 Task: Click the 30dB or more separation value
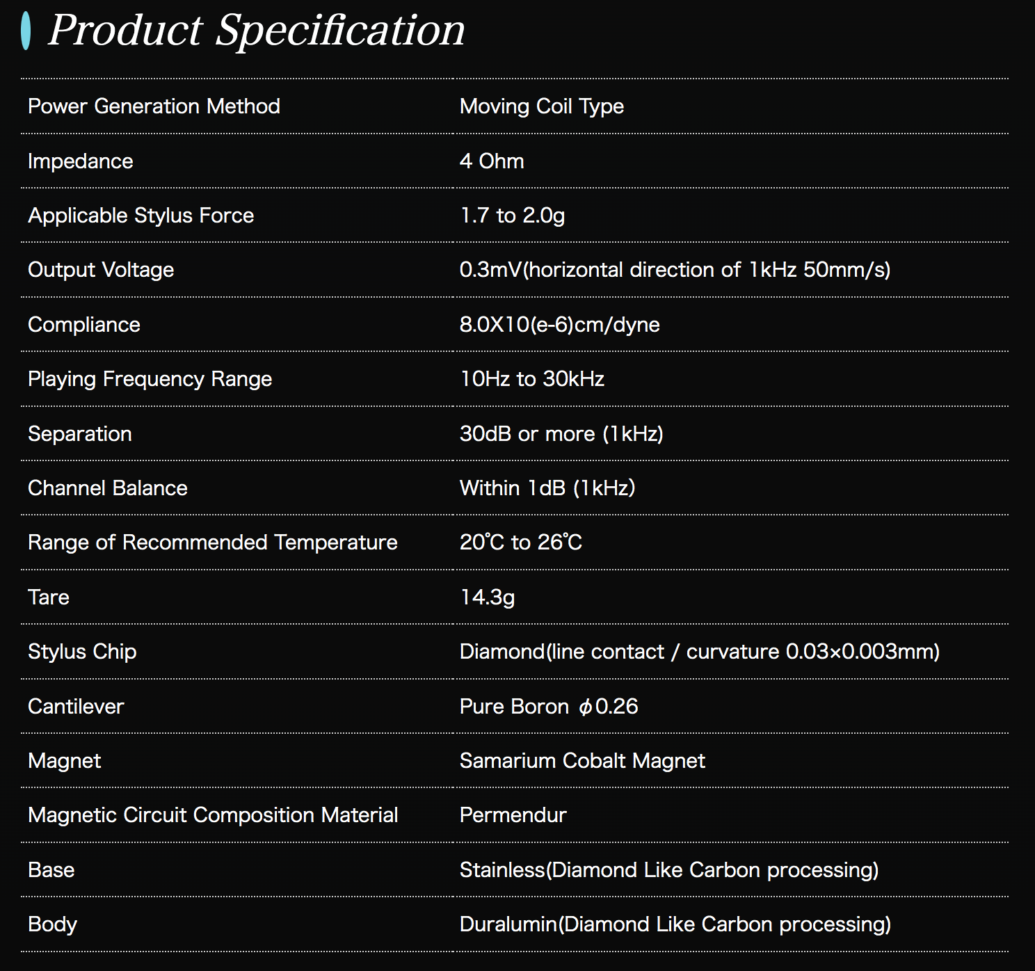coord(561,434)
